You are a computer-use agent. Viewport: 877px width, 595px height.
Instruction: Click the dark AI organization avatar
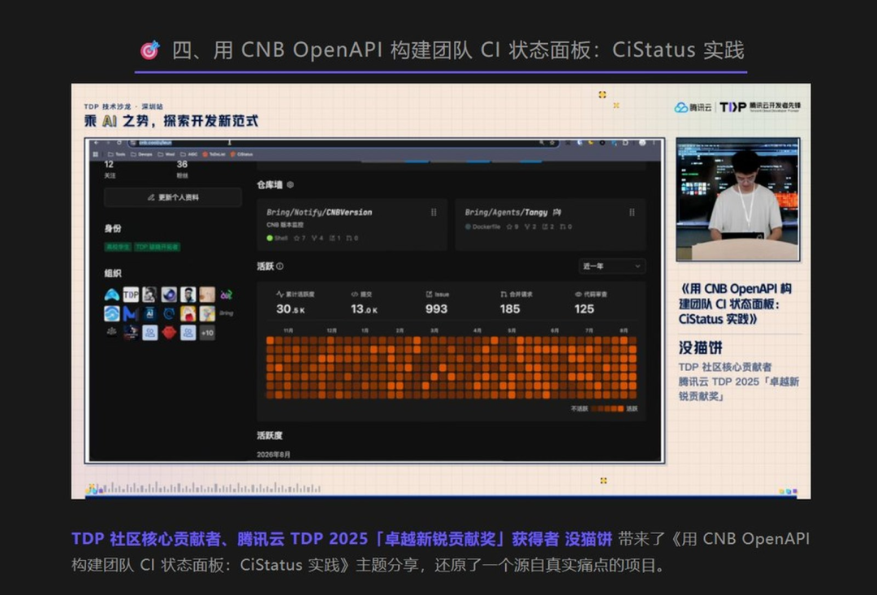point(149,313)
